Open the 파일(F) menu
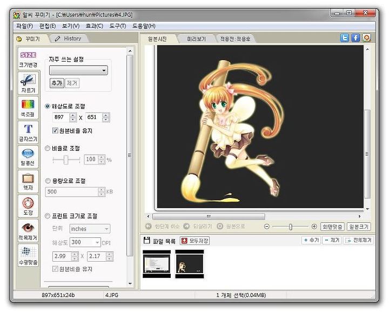The height and width of the screenshot is (312, 389). tap(24, 26)
